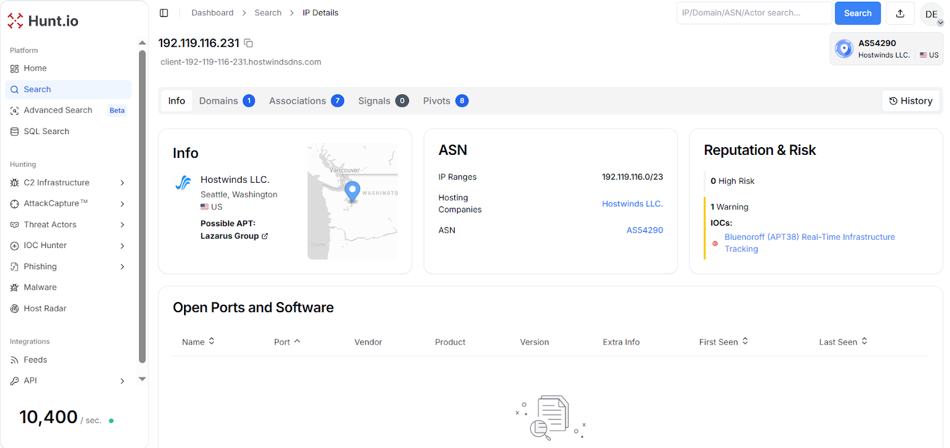Click the upload/export icon button

[x=900, y=13]
